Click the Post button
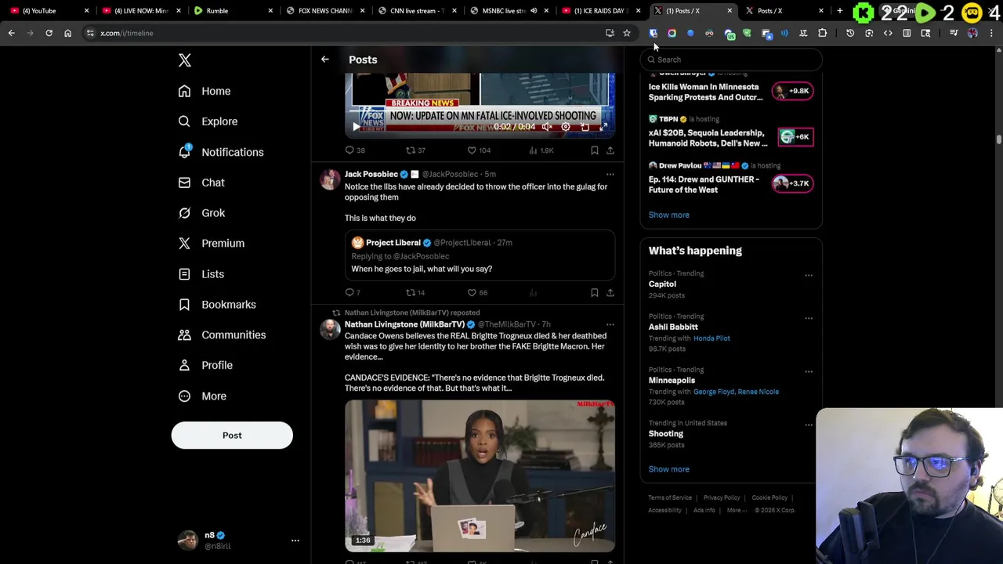 (232, 436)
